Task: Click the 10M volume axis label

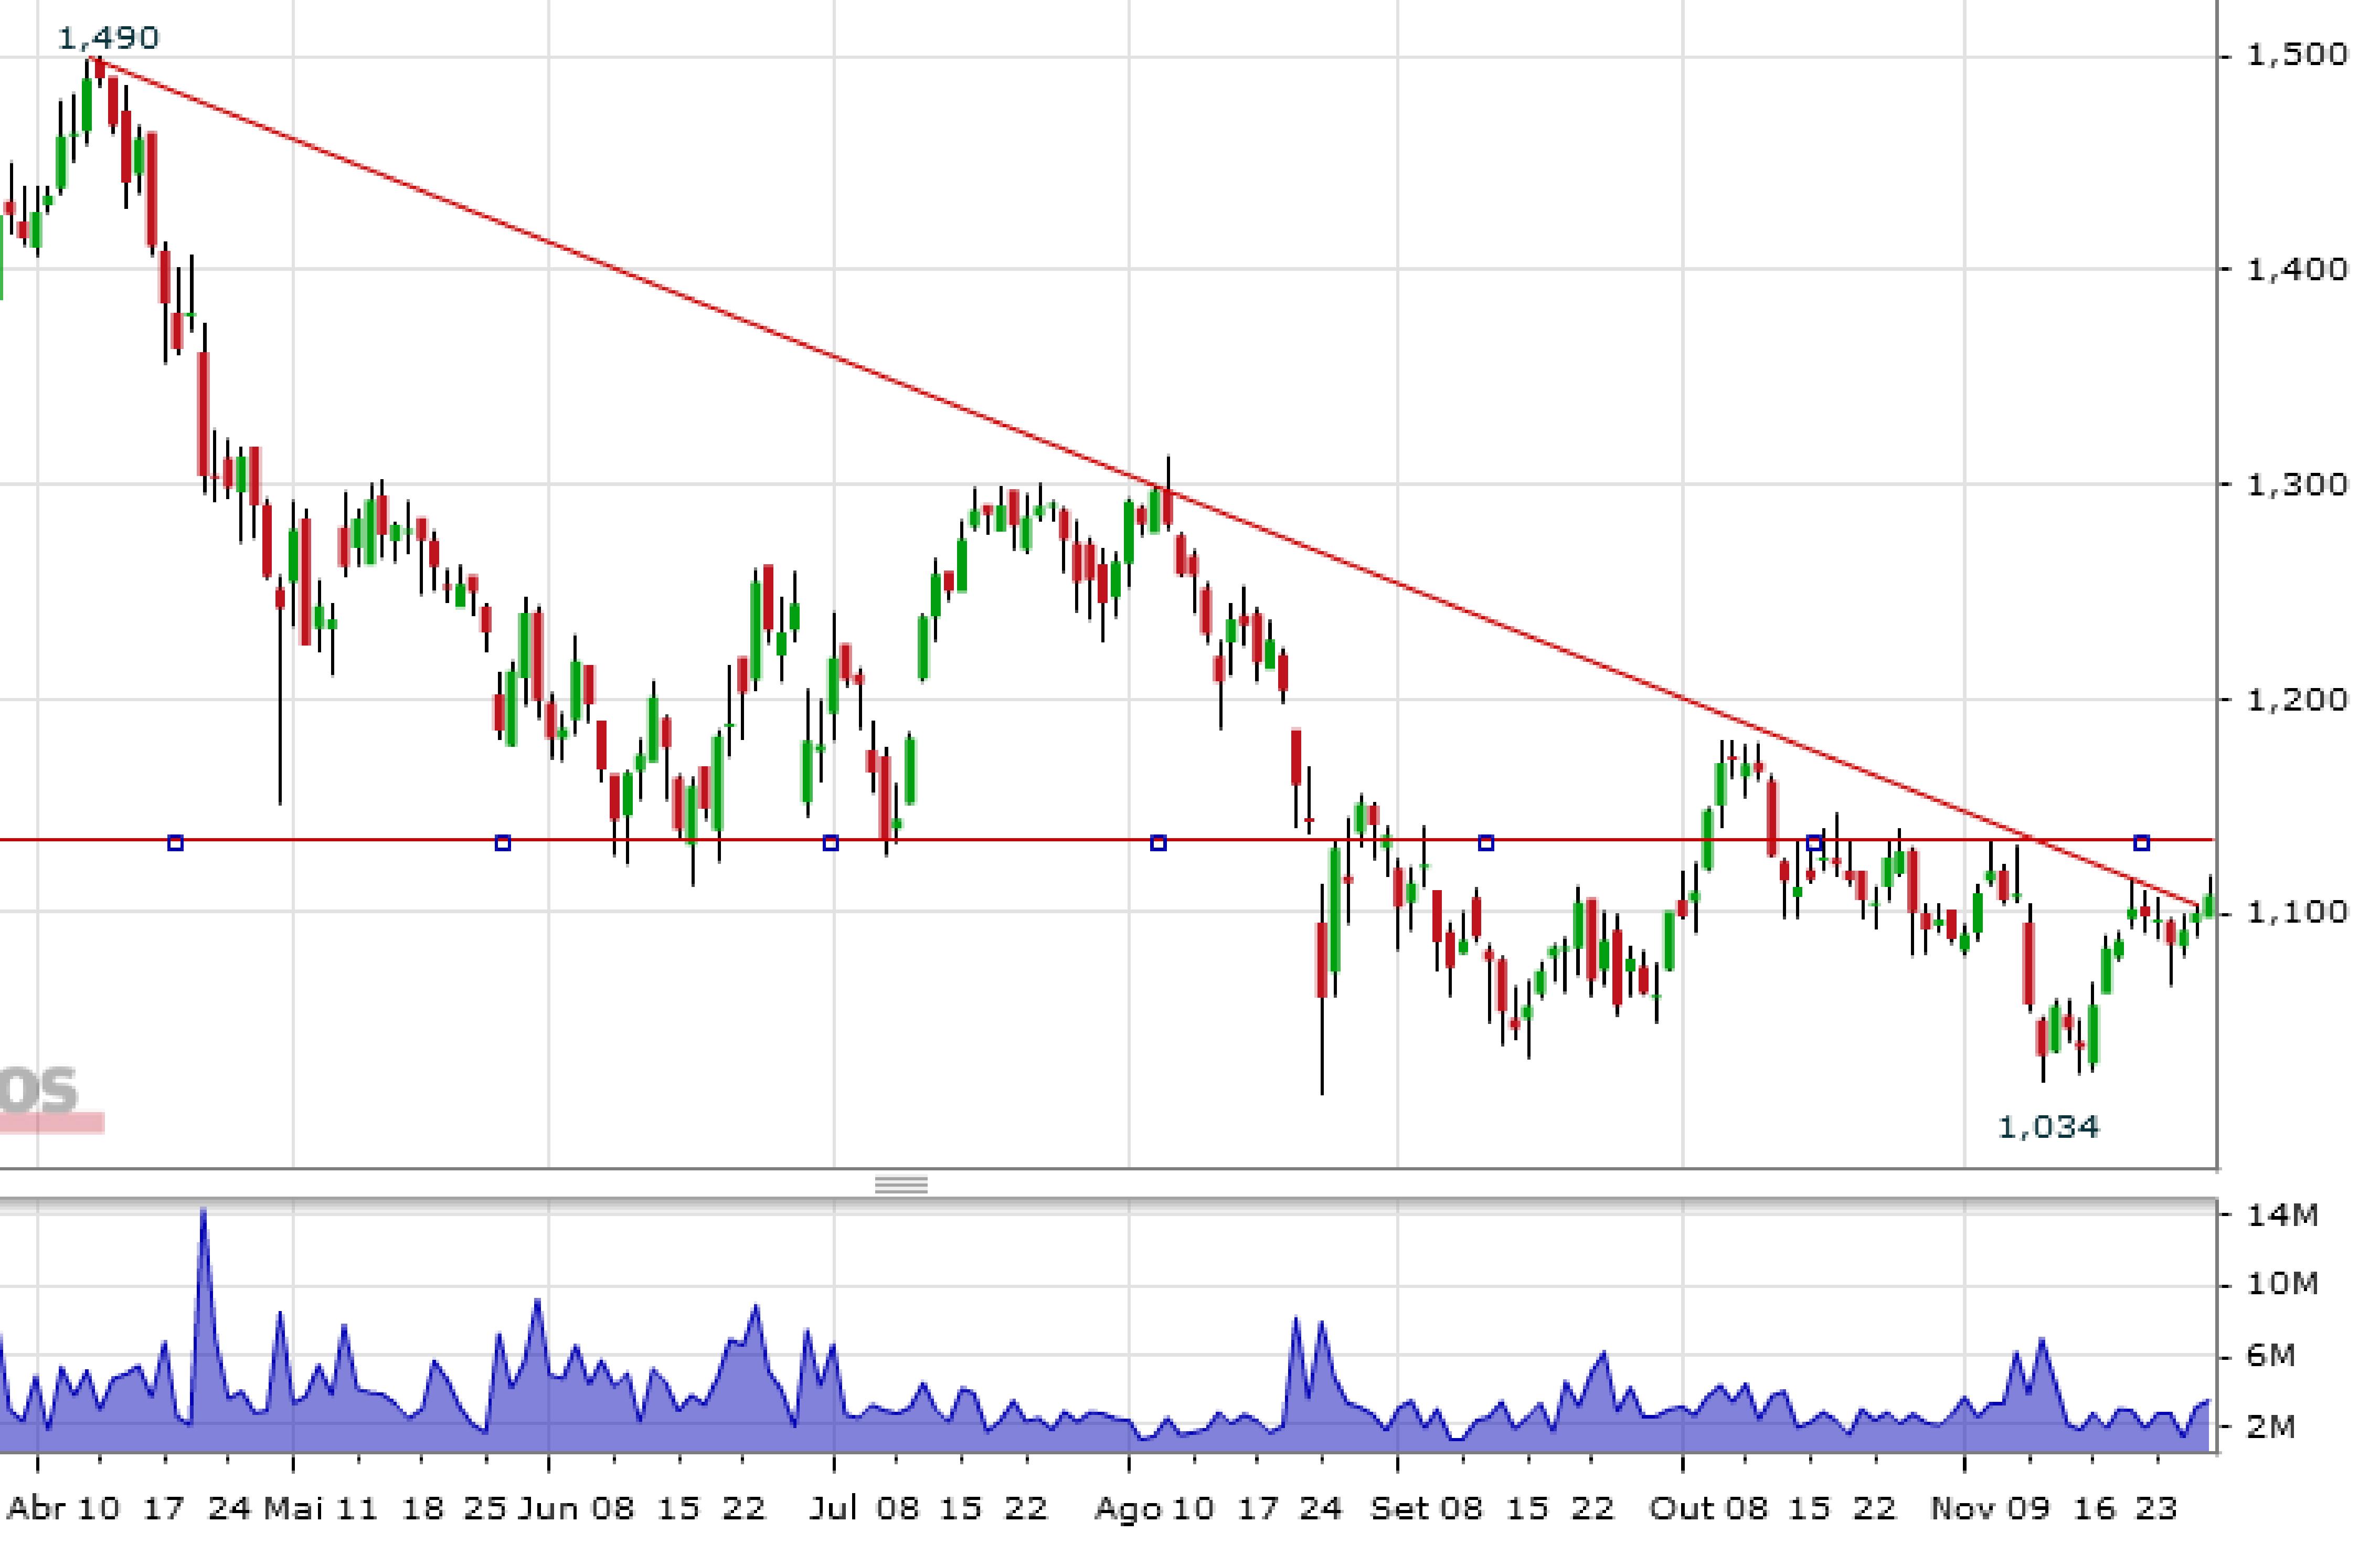Action: (x=2282, y=1284)
